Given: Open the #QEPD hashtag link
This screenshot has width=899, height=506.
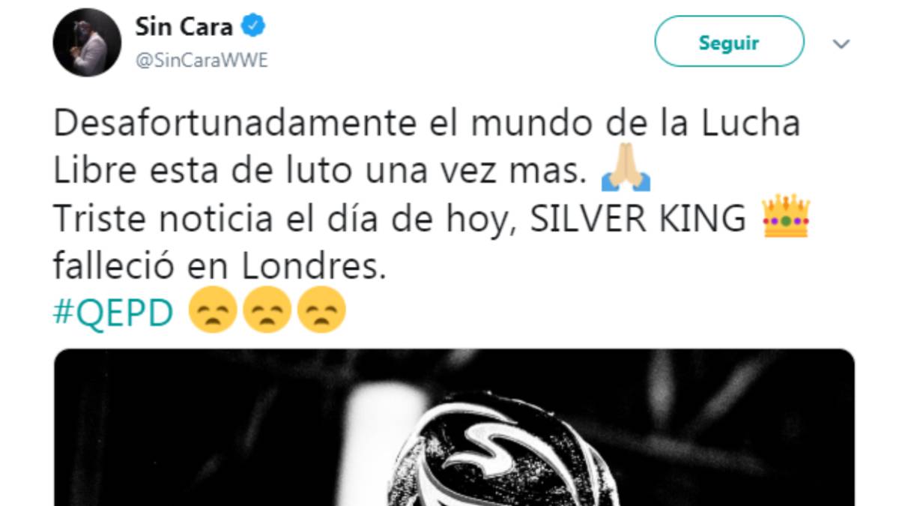Looking at the screenshot, I should [113, 313].
